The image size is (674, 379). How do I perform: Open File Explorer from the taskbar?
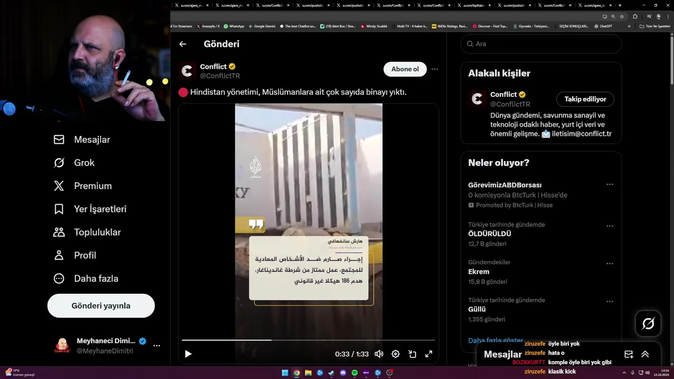(x=308, y=373)
